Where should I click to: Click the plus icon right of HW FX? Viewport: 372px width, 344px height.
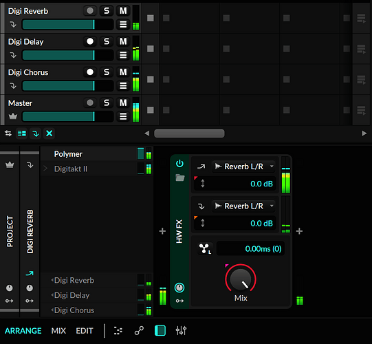[299, 231]
